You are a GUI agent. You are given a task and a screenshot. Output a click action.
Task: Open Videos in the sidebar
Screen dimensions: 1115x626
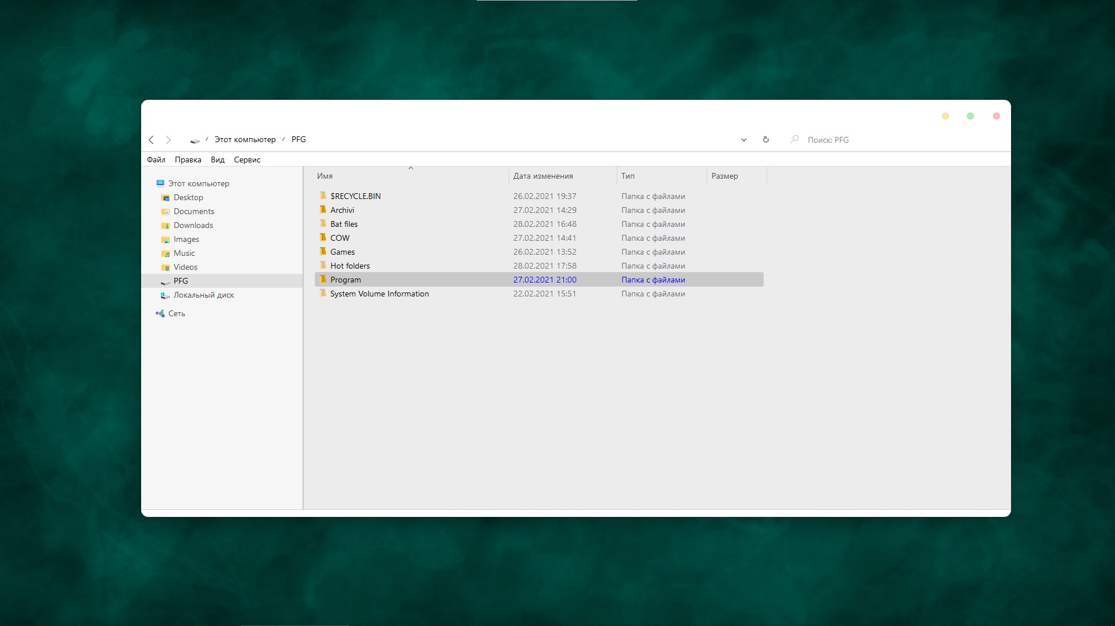point(185,267)
